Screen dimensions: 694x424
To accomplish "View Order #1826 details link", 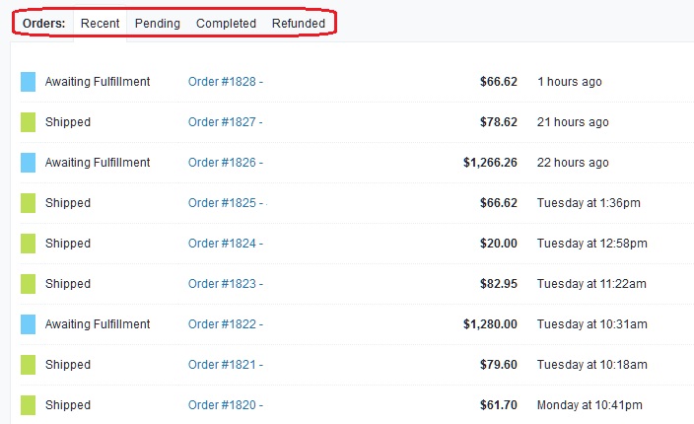I will [x=225, y=163].
